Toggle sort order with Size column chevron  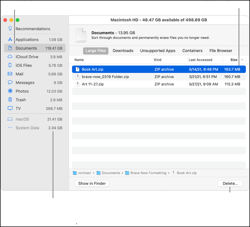pos(242,60)
